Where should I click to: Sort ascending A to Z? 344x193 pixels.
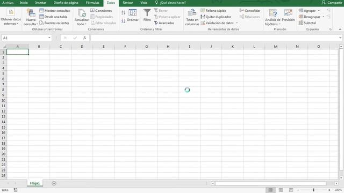coord(123,13)
